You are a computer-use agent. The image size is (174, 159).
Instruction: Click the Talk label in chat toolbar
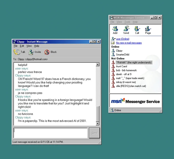point(23,52)
